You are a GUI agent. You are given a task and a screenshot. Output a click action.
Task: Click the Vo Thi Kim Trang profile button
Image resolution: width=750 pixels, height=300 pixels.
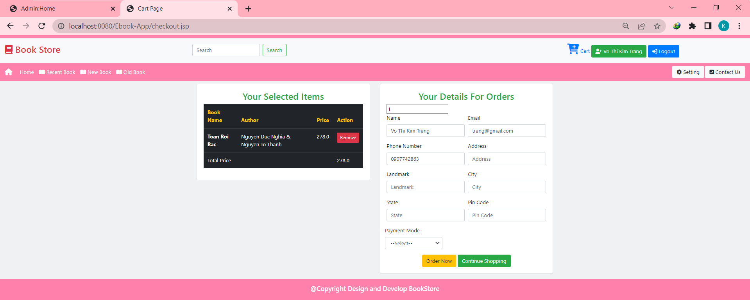click(x=619, y=51)
